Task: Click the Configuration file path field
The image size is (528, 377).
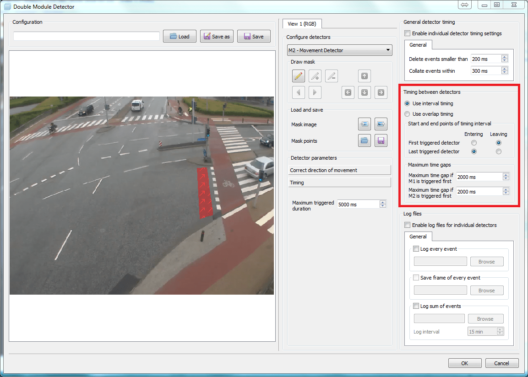Action: pyautogui.click(x=87, y=36)
